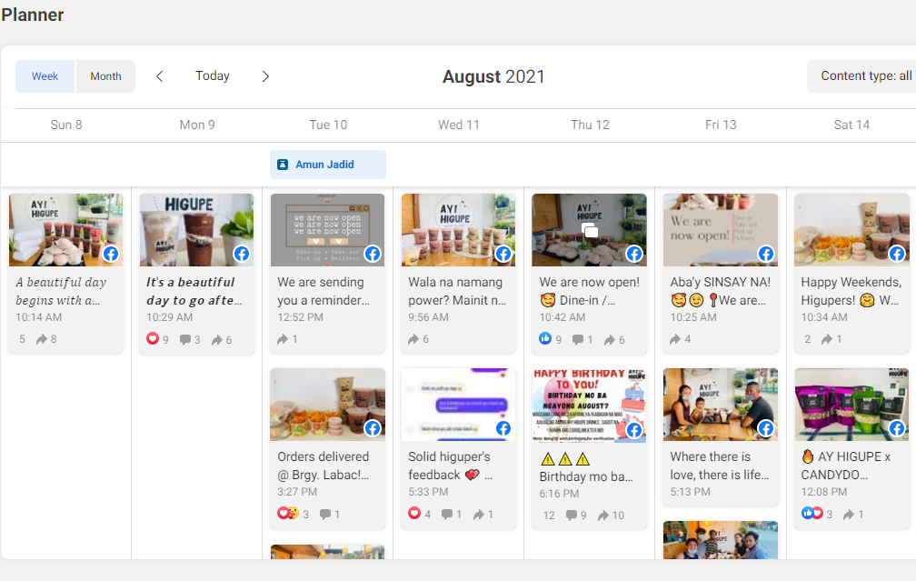916x581 pixels.
Task: Click reactions on 3:27 PM post
Action: [x=287, y=513]
